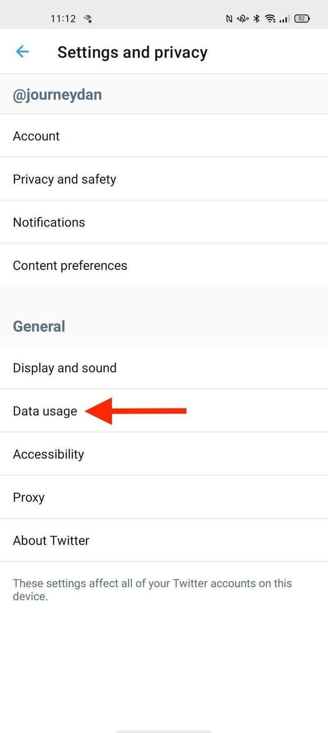Image resolution: width=328 pixels, height=733 pixels.
Task: Tap the Wi-Fi signal icon
Action: coord(271,18)
